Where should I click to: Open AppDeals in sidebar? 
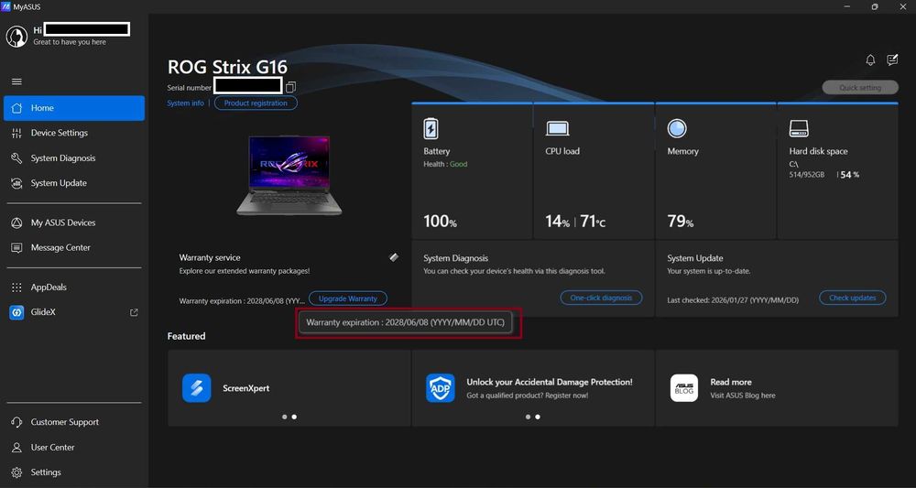pos(74,287)
